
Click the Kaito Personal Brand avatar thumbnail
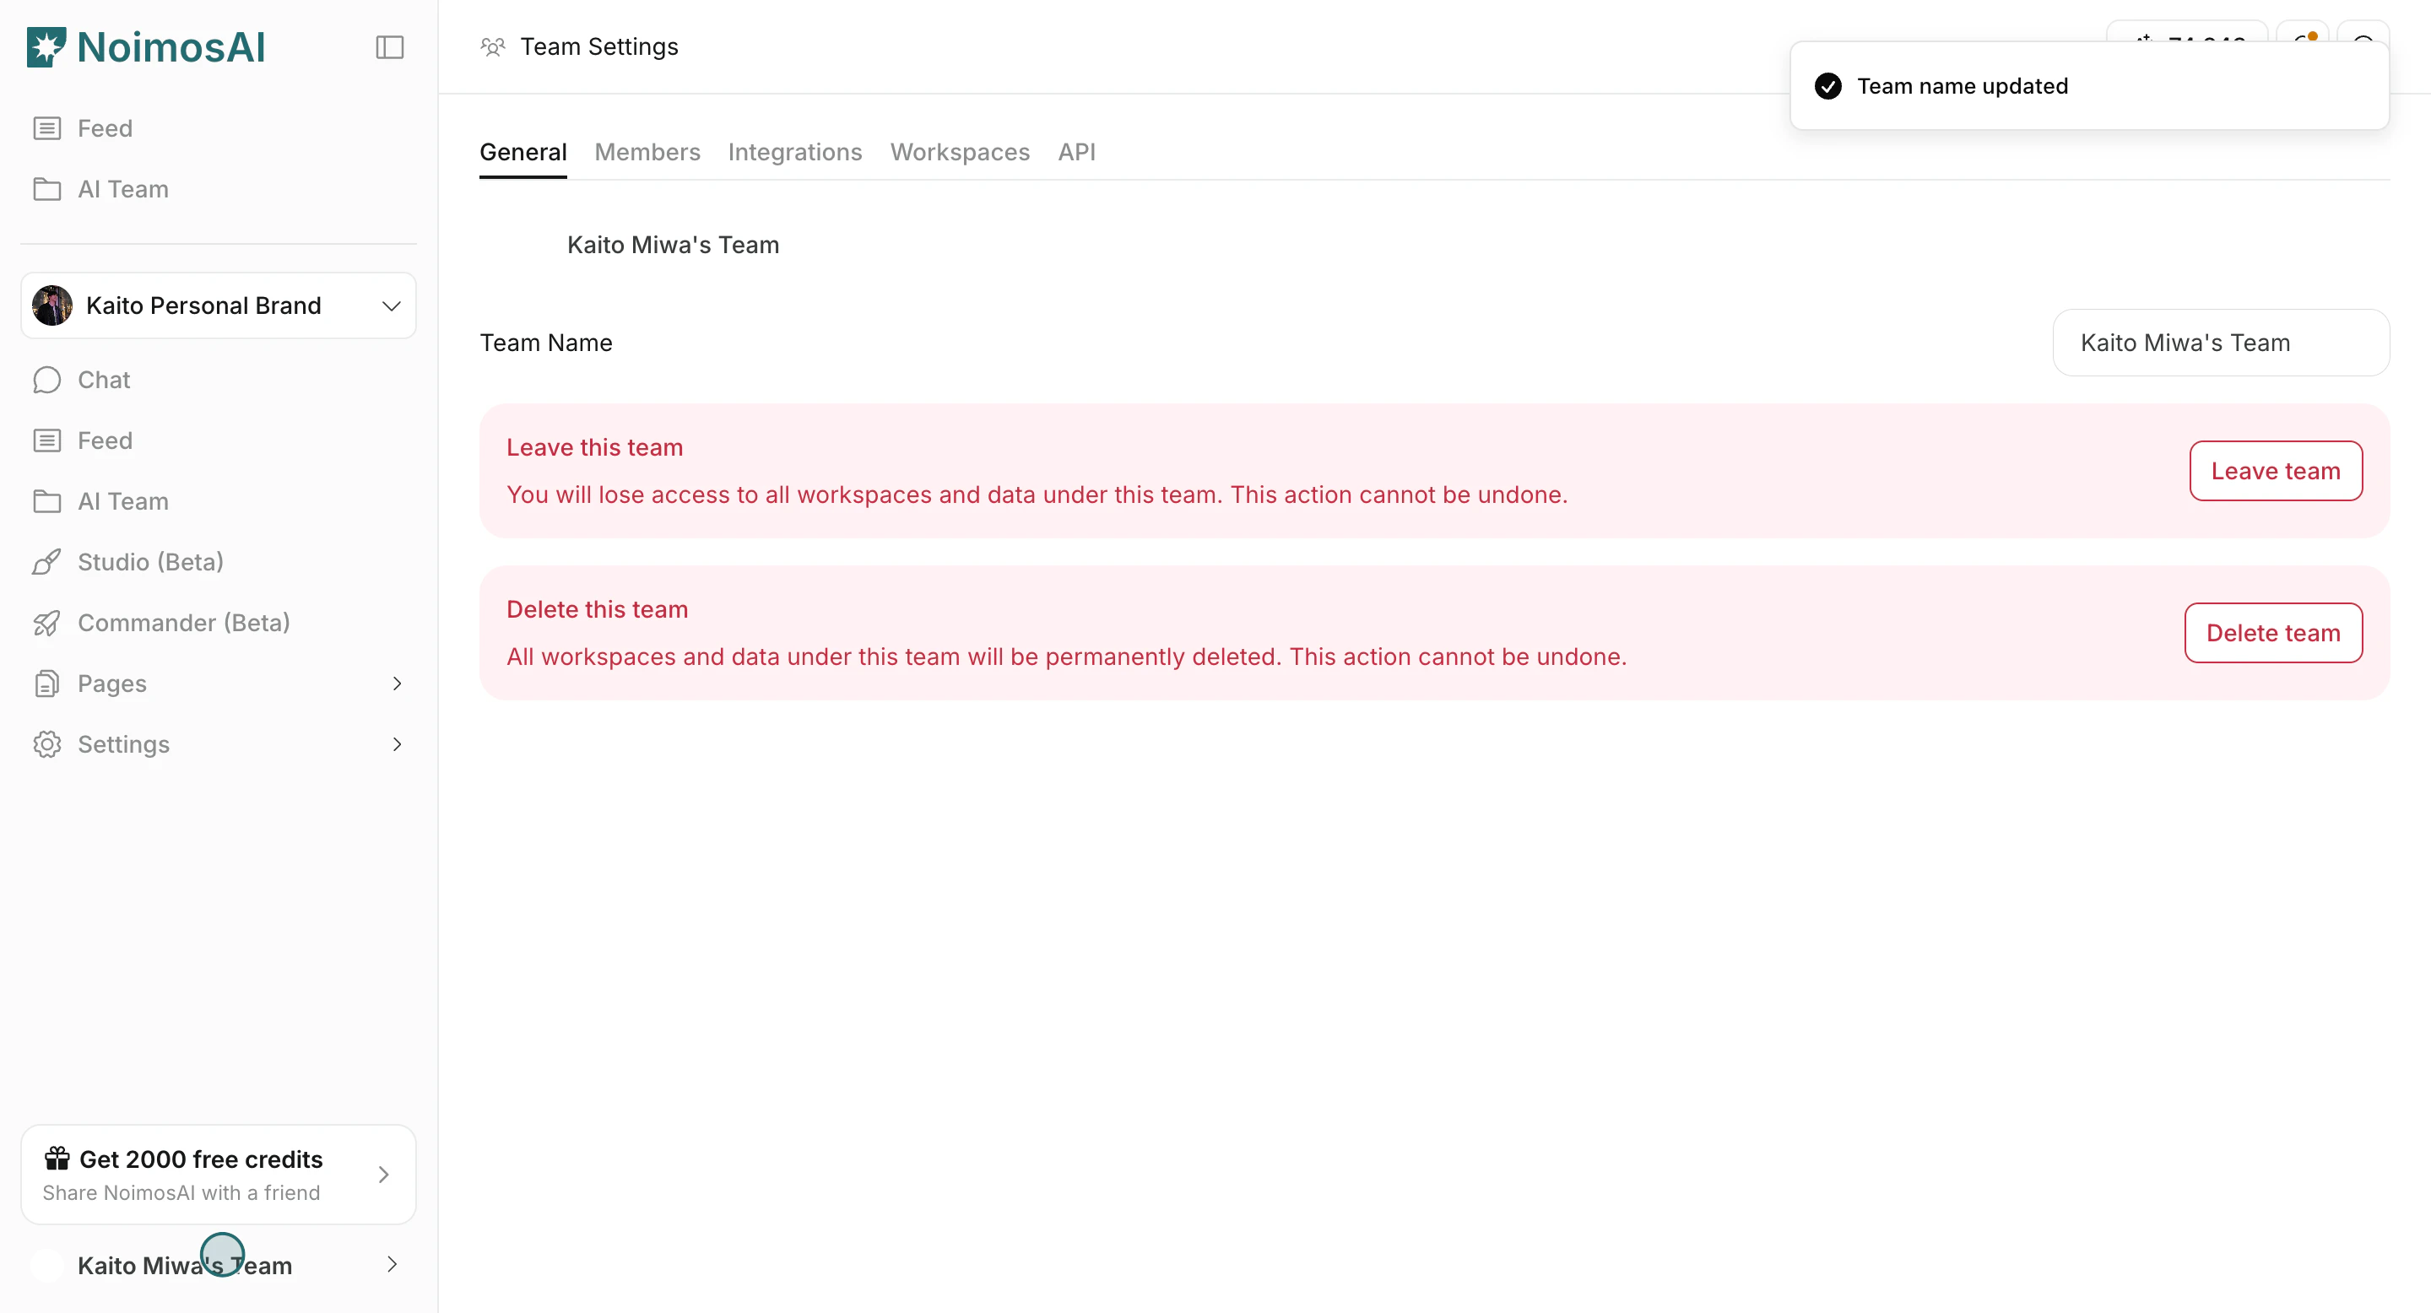53,305
